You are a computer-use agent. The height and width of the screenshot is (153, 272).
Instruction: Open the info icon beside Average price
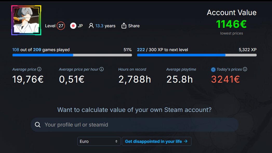coord(39,69)
